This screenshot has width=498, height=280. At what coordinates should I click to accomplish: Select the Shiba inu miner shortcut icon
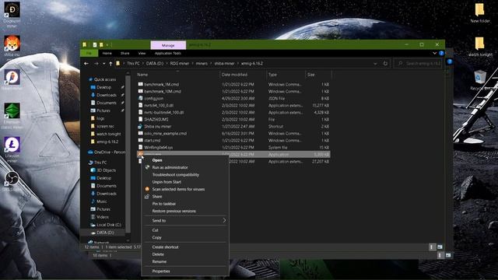[x=140, y=126]
